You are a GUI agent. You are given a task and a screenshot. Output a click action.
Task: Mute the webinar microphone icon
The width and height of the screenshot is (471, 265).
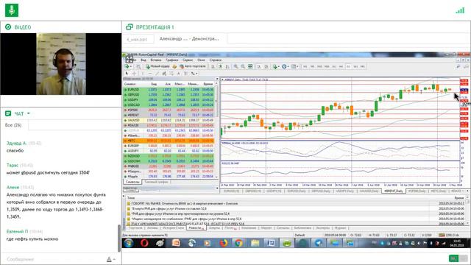(x=12, y=10)
